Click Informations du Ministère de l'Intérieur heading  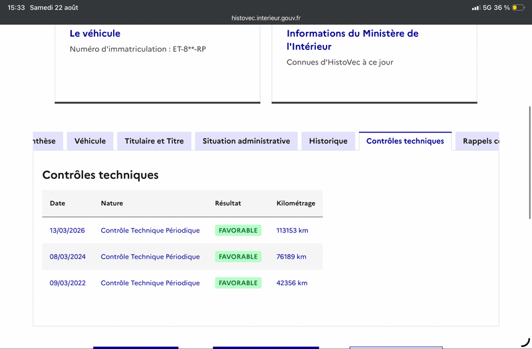(x=352, y=40)
